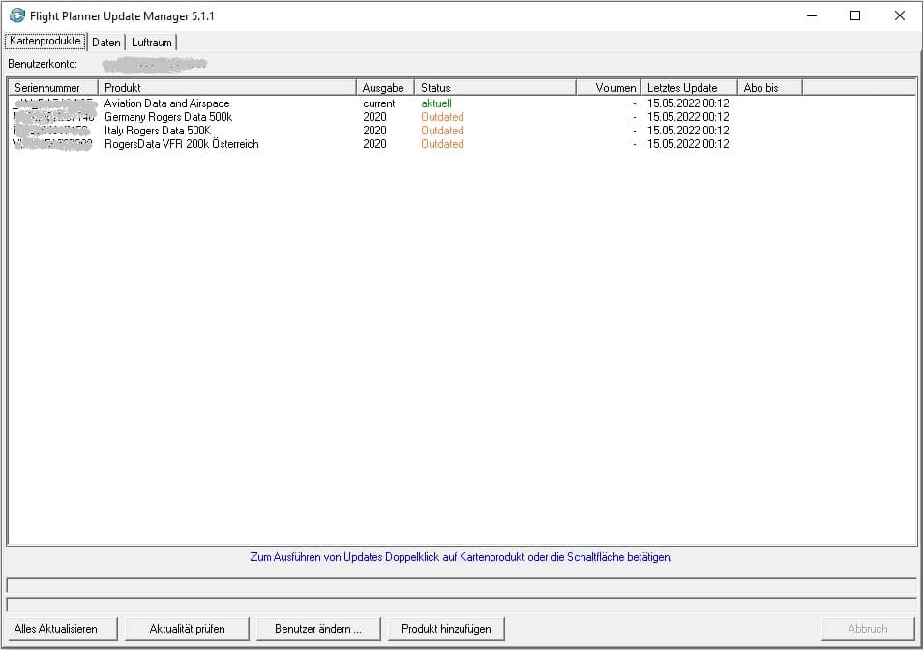Sort by the Status column header
The width and height of the screenshot is (923, 650).
pyautogui.click(x=494, y=88)
